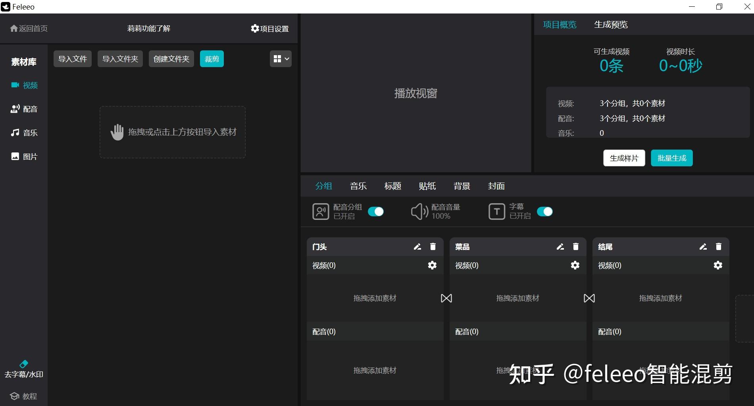This screenshot has width=754, height=406.
Task: Switch to the 背景 tab
Action: point(461,186)
